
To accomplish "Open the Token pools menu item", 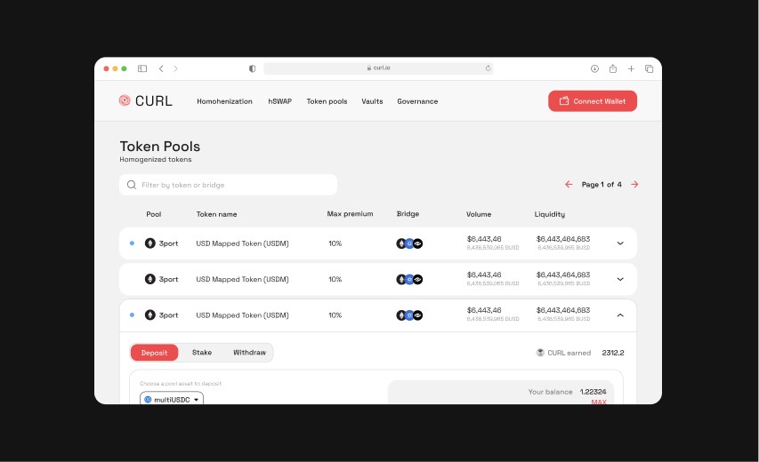I will tap(327, 101).
